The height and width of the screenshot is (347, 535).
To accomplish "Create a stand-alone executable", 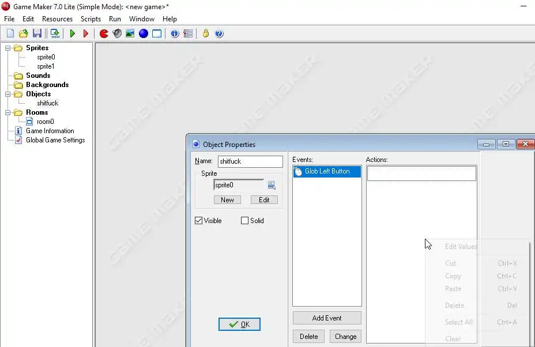I will (x=55, y=33).
